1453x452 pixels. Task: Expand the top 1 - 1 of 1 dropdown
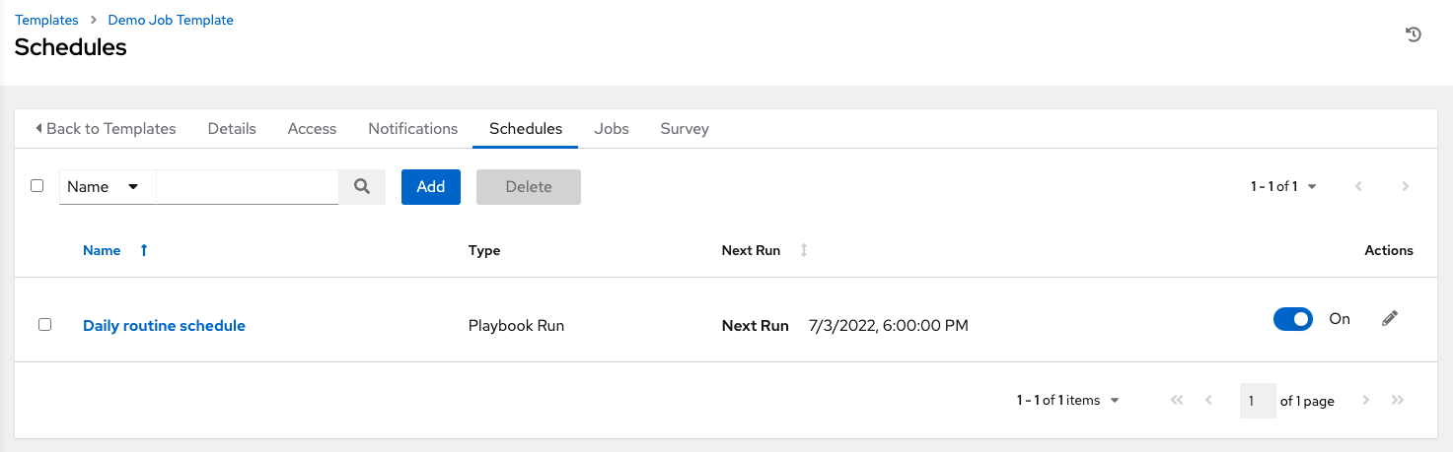[x=1284, y=186]
